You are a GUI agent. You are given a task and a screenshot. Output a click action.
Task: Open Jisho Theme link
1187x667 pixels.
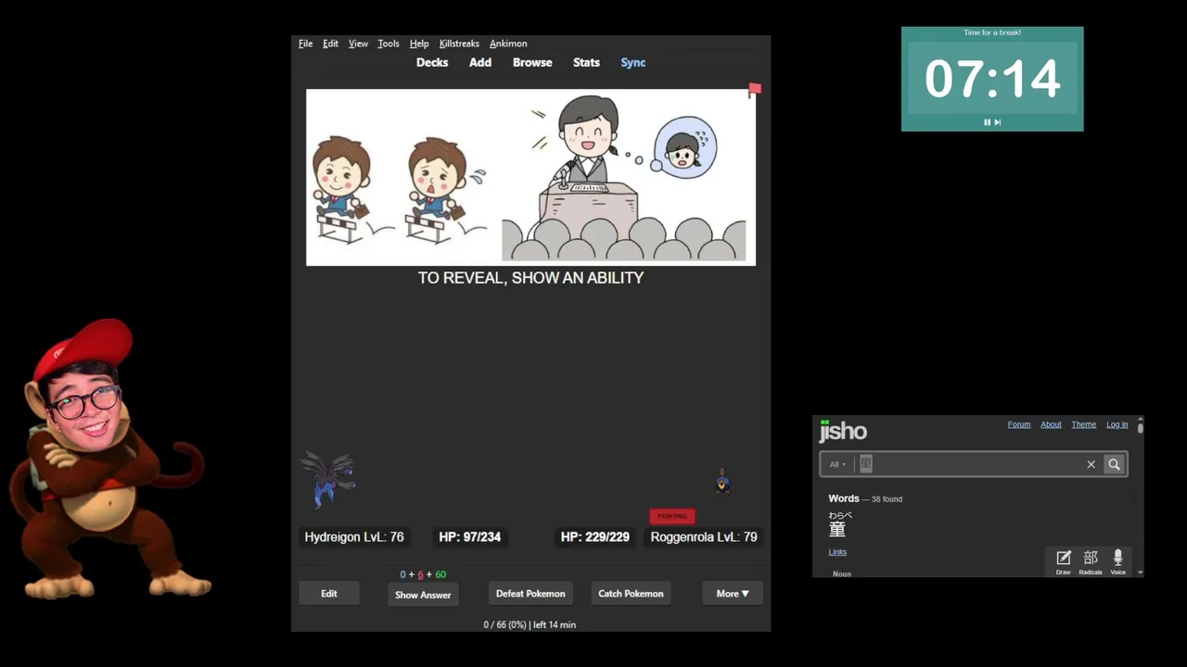tap(1084, 424)
